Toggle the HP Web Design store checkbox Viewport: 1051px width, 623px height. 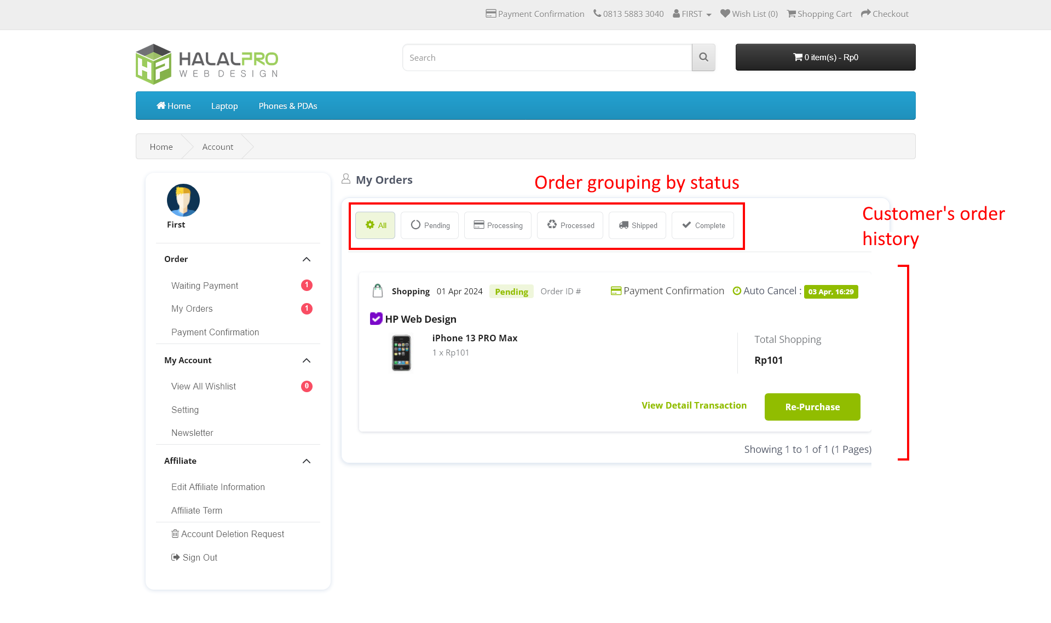(x=376, y=318)
